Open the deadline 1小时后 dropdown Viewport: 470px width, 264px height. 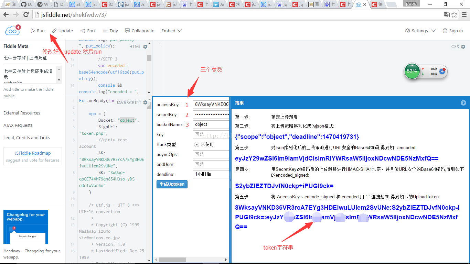pos(211,174)
